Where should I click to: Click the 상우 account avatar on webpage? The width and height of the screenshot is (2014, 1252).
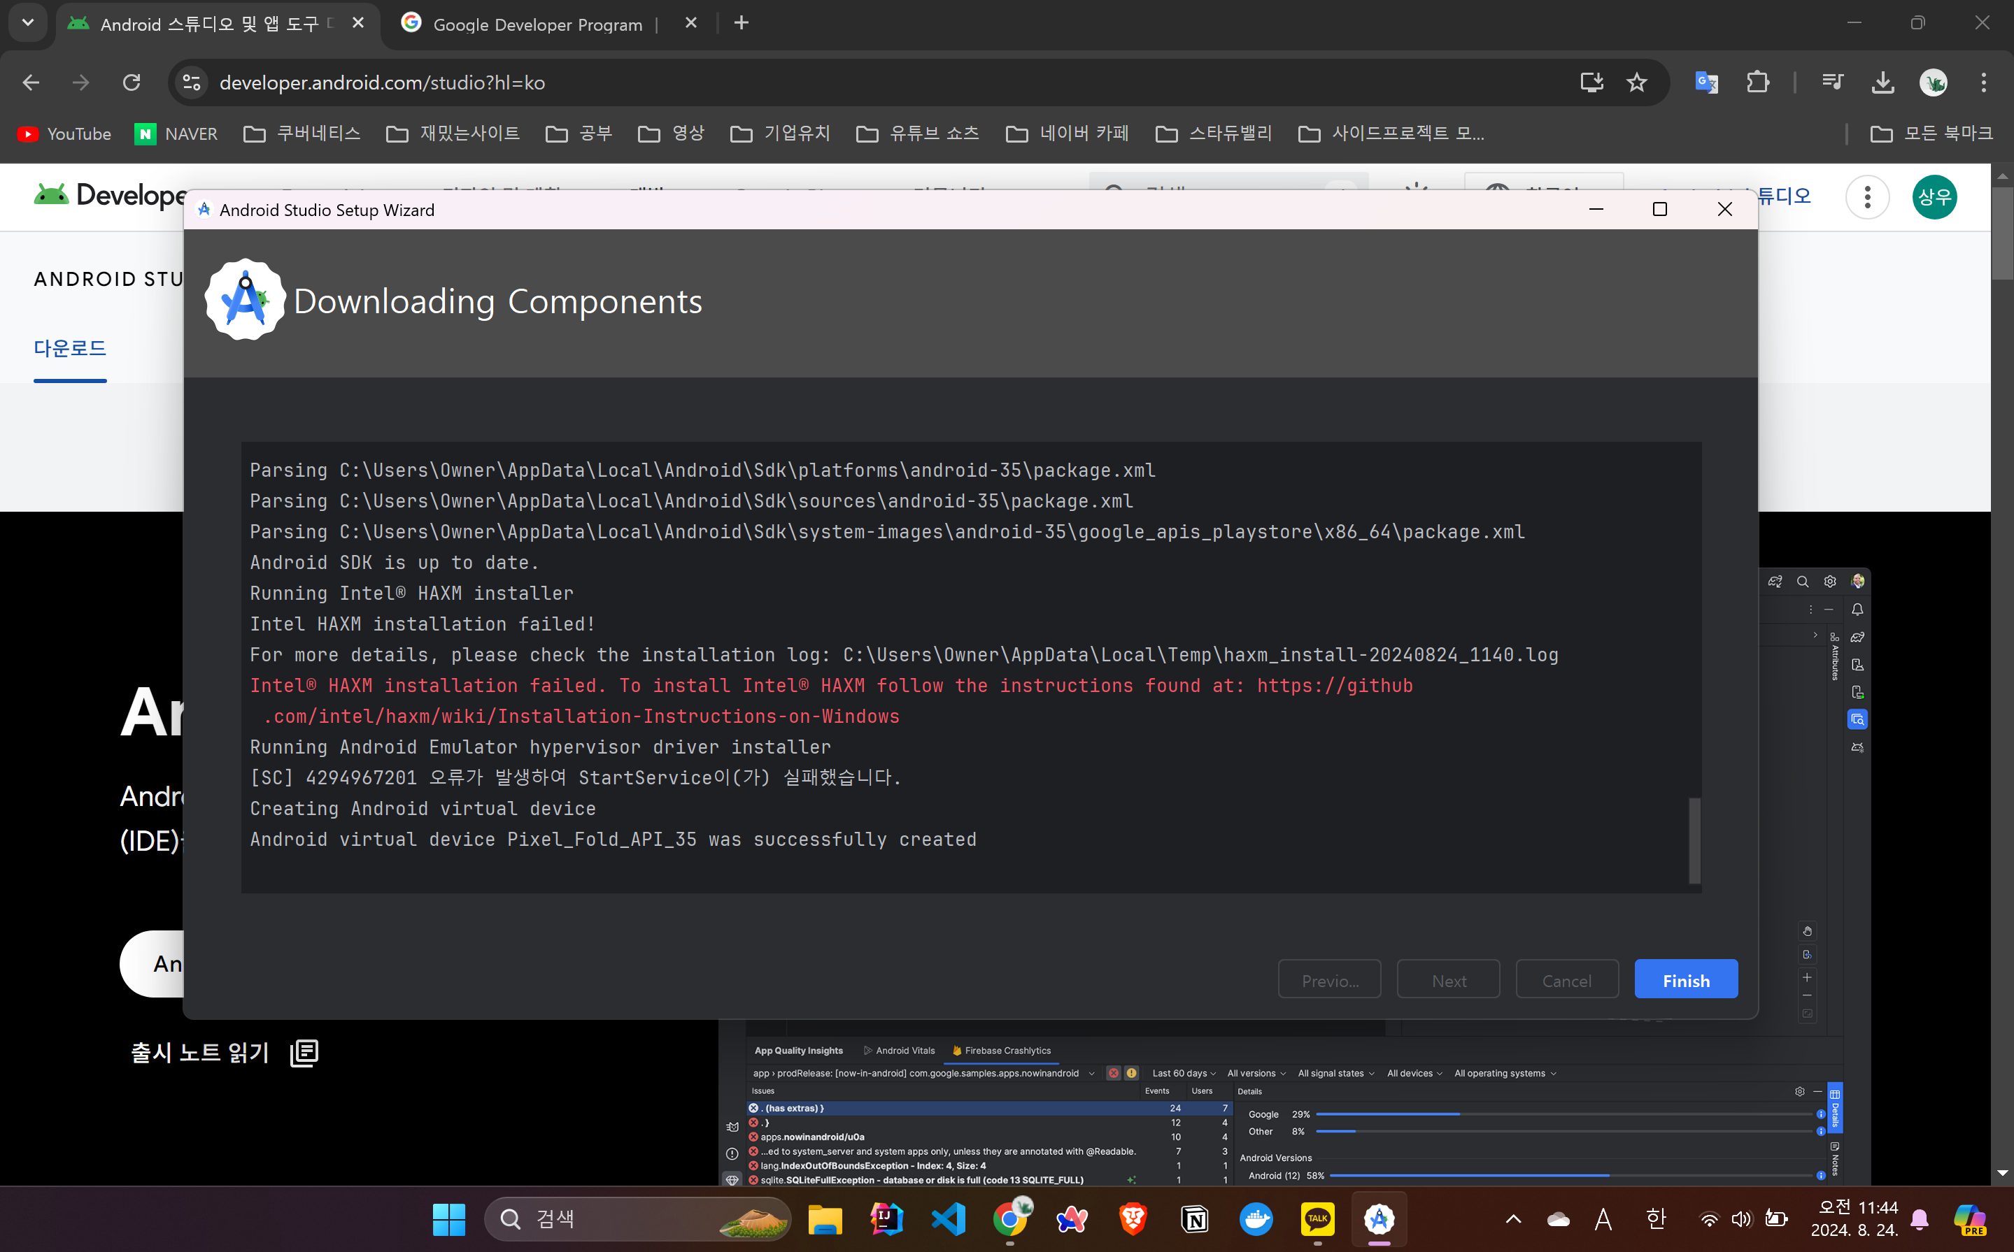tap(1934, 197)
